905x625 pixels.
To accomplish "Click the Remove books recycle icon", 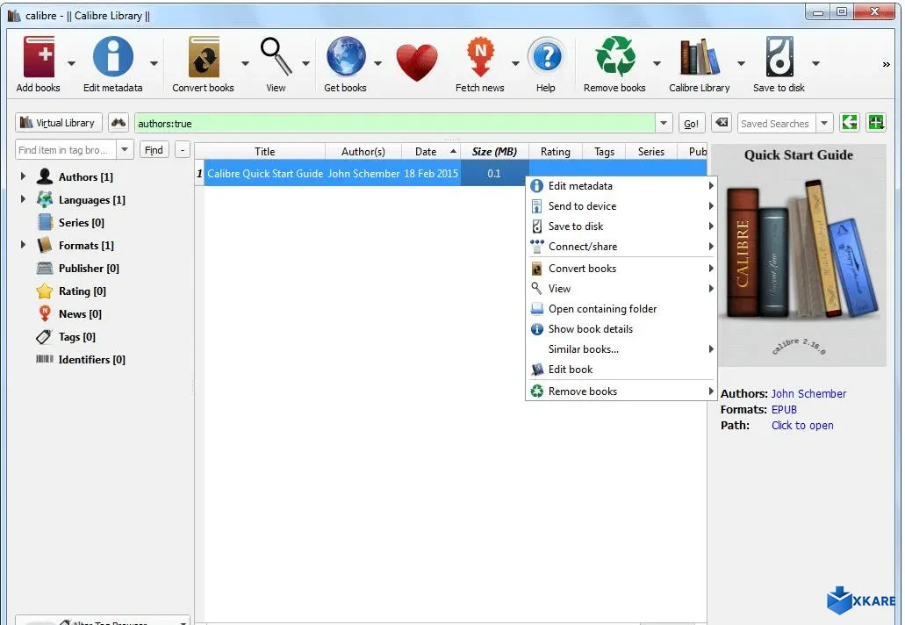I will click(615, 56).
